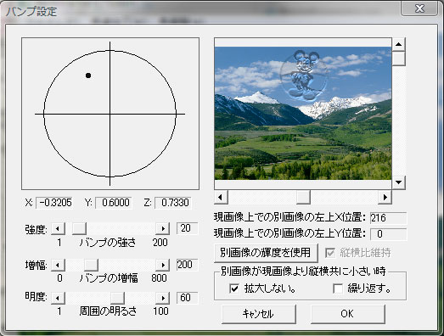
Task: Click the preview horizontal scrollbar left arrow
Action: click(x=221, y=197)
